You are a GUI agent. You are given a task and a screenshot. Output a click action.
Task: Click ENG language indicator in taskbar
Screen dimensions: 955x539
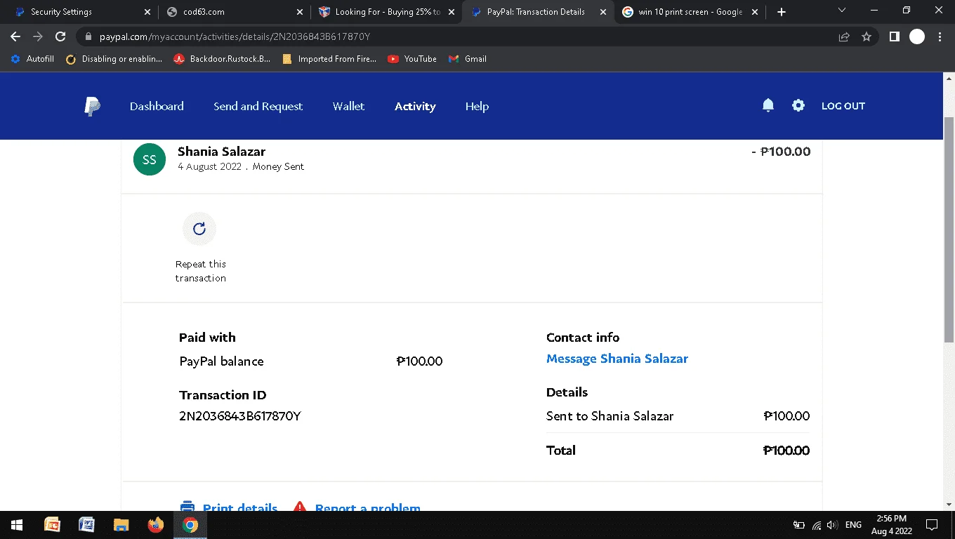(x=853, y=525)
